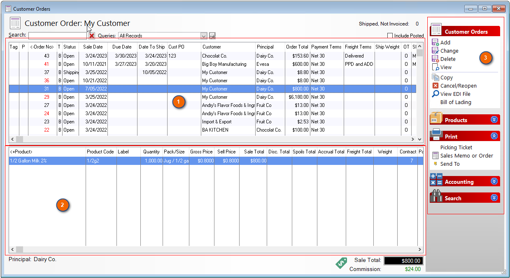
Task: Click the View EDI File magnifier icon
Action: 435,94
